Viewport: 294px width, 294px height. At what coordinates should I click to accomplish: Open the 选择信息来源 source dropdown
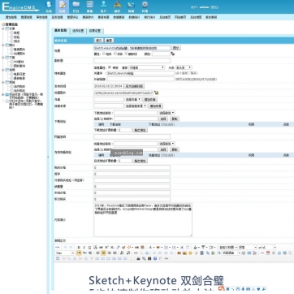click(x=136, y=106)
